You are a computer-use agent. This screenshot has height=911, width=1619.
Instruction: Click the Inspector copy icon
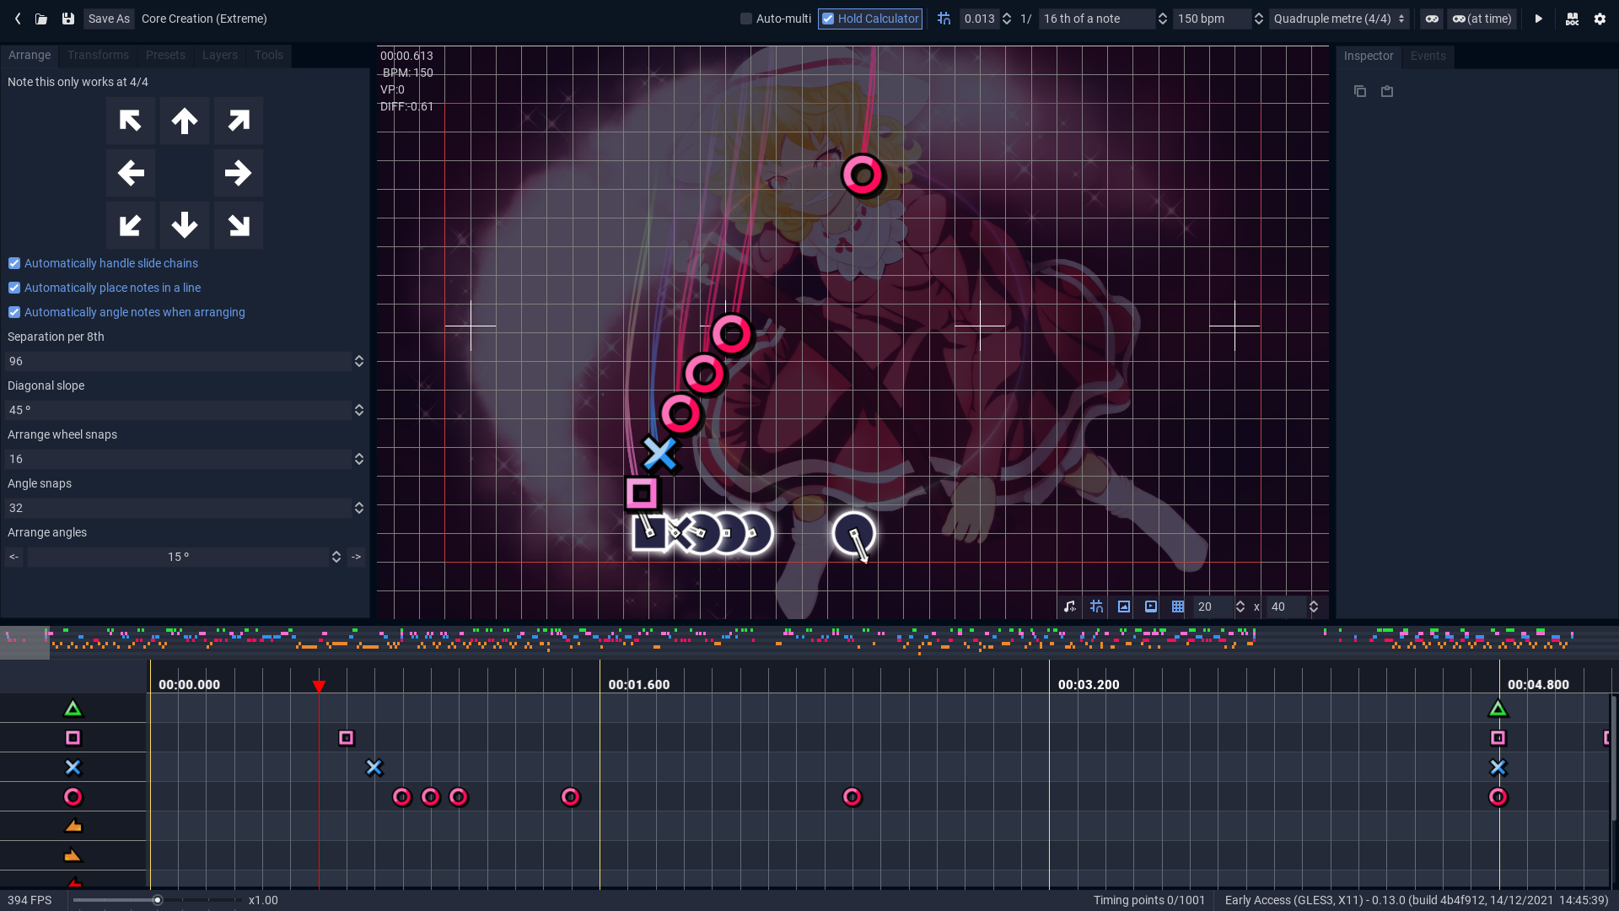[x=1360, y=91]
